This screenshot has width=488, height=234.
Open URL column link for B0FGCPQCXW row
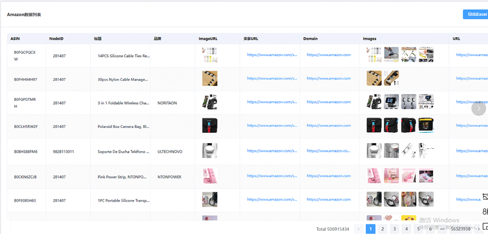(472, 55)
